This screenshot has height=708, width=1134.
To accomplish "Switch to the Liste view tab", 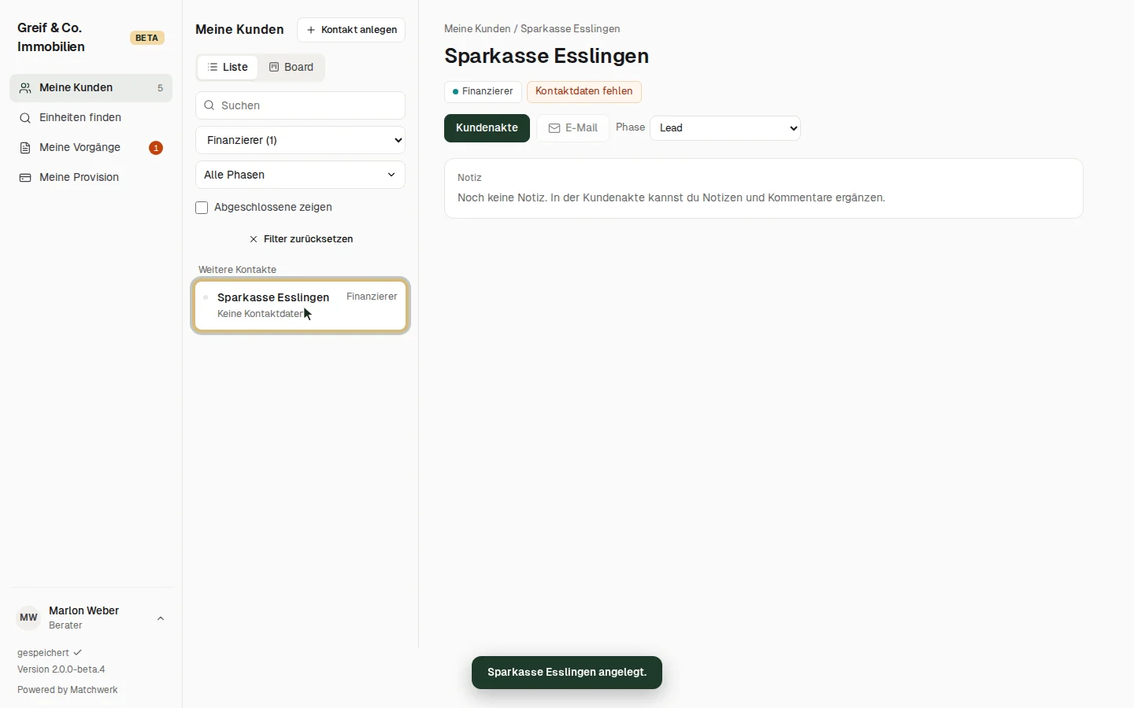I will click(x=228, y=68).
